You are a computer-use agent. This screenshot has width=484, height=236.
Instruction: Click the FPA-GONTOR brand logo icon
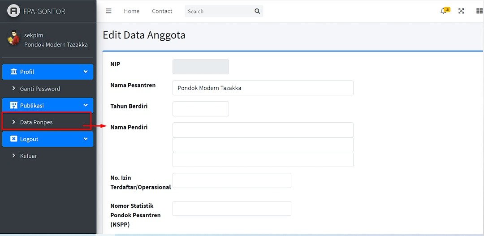(x=14, y=11)
